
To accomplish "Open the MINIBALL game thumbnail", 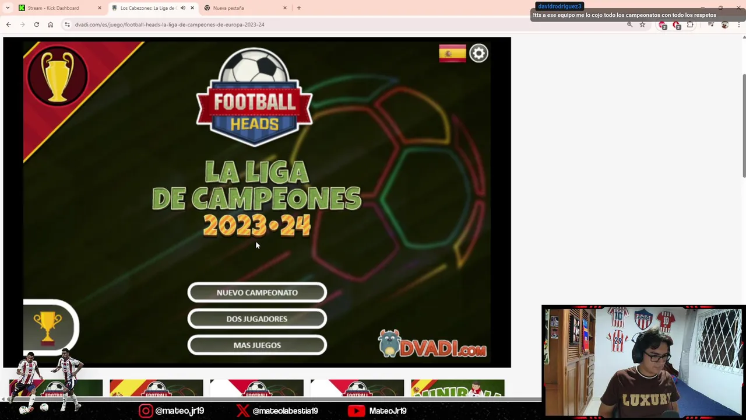I will pyautogui.click(x=458, y=388).
